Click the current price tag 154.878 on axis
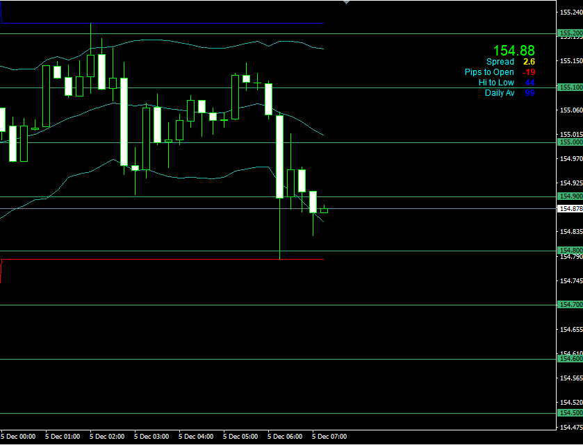 pyautogui.click(x=570, y=209)
